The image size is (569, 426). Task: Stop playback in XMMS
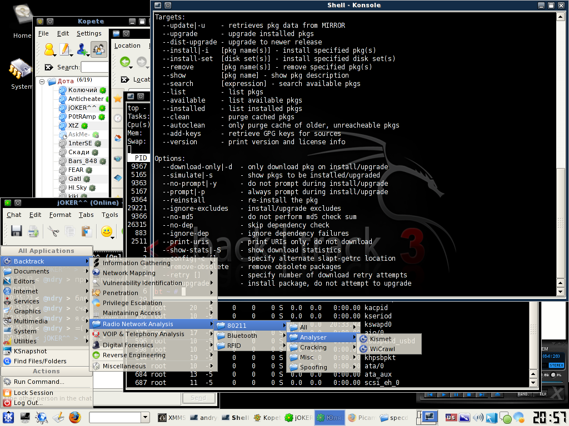point(469,394)
